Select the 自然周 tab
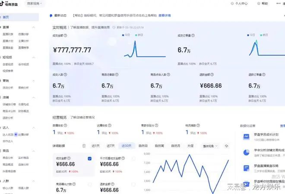Screen dimensions: 285x194 tap(159, 146)
